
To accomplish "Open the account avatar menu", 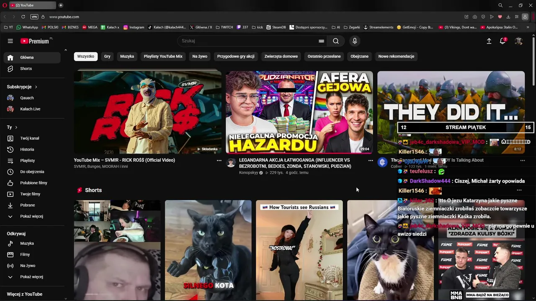I will coord(518,41).
